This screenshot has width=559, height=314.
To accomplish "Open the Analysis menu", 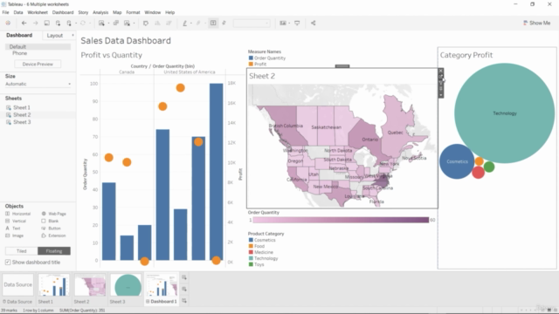I will [100, 12].
